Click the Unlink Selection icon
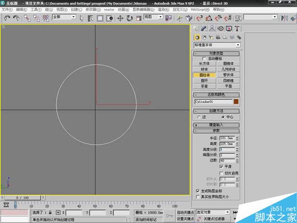This screenshot has height=223, width=297. 36,18
